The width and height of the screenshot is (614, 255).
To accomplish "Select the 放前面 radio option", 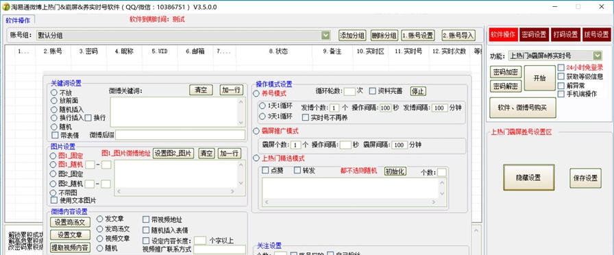I will click(x=53, y=101).
